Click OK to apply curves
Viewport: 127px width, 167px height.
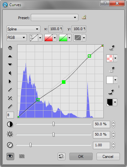81,156
